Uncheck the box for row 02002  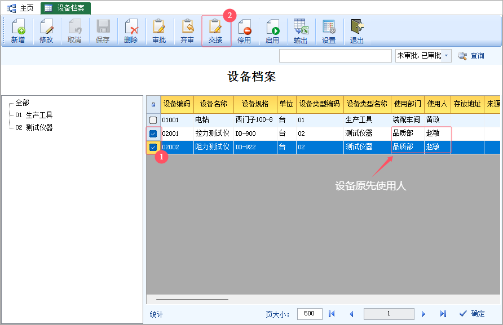[153, 147]
